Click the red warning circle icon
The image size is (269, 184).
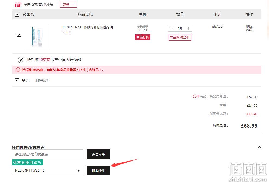[18, 70]
